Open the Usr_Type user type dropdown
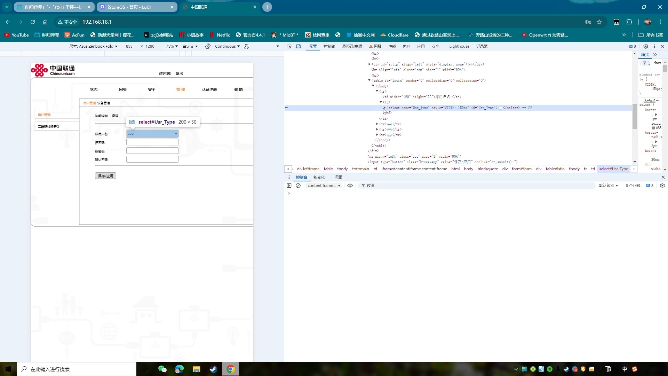 click(152, 133)
